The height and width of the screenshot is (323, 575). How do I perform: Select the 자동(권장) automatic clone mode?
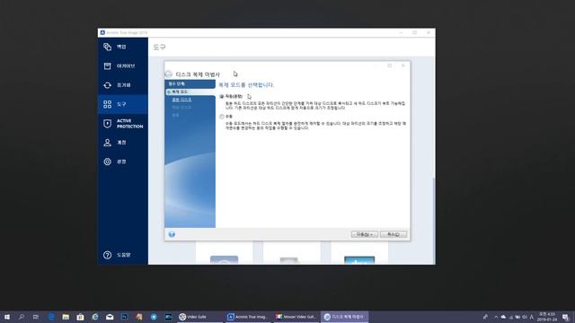coord(222,97)
